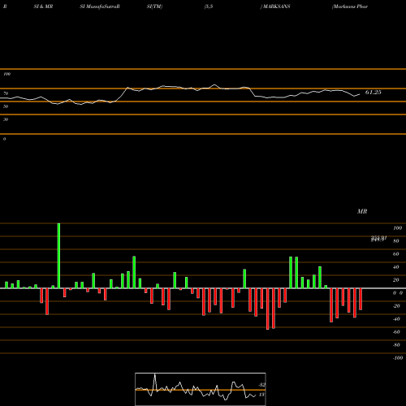Click the 80 label on the MR axis
The image size is (406, 406).
tap(396, 241)
